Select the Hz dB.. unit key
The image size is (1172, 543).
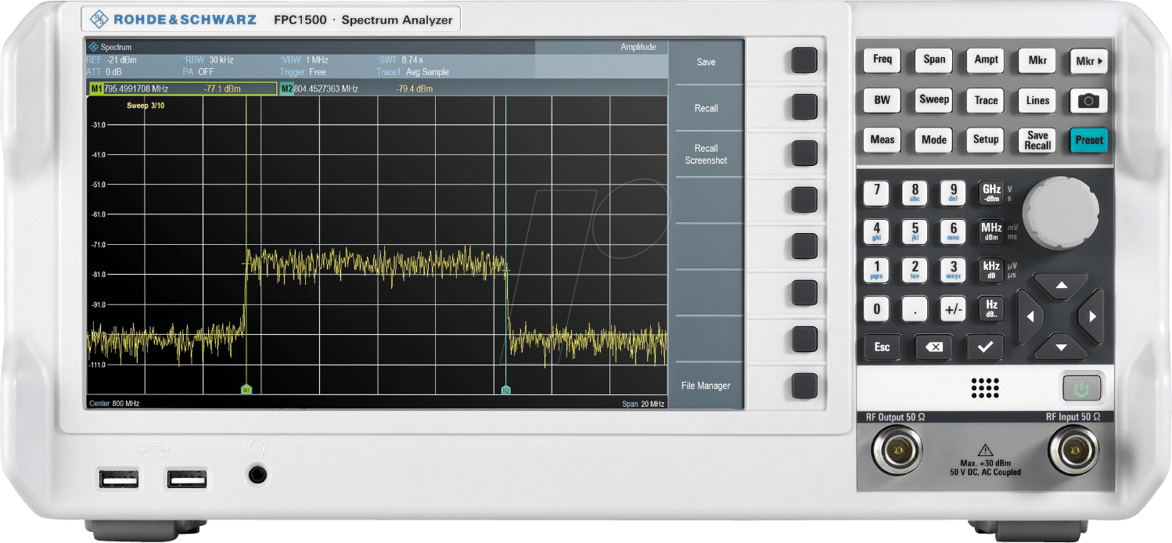coord(991,308)
